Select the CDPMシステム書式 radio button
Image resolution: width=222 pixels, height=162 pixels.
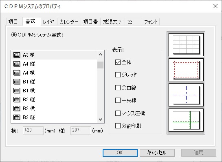14,34
